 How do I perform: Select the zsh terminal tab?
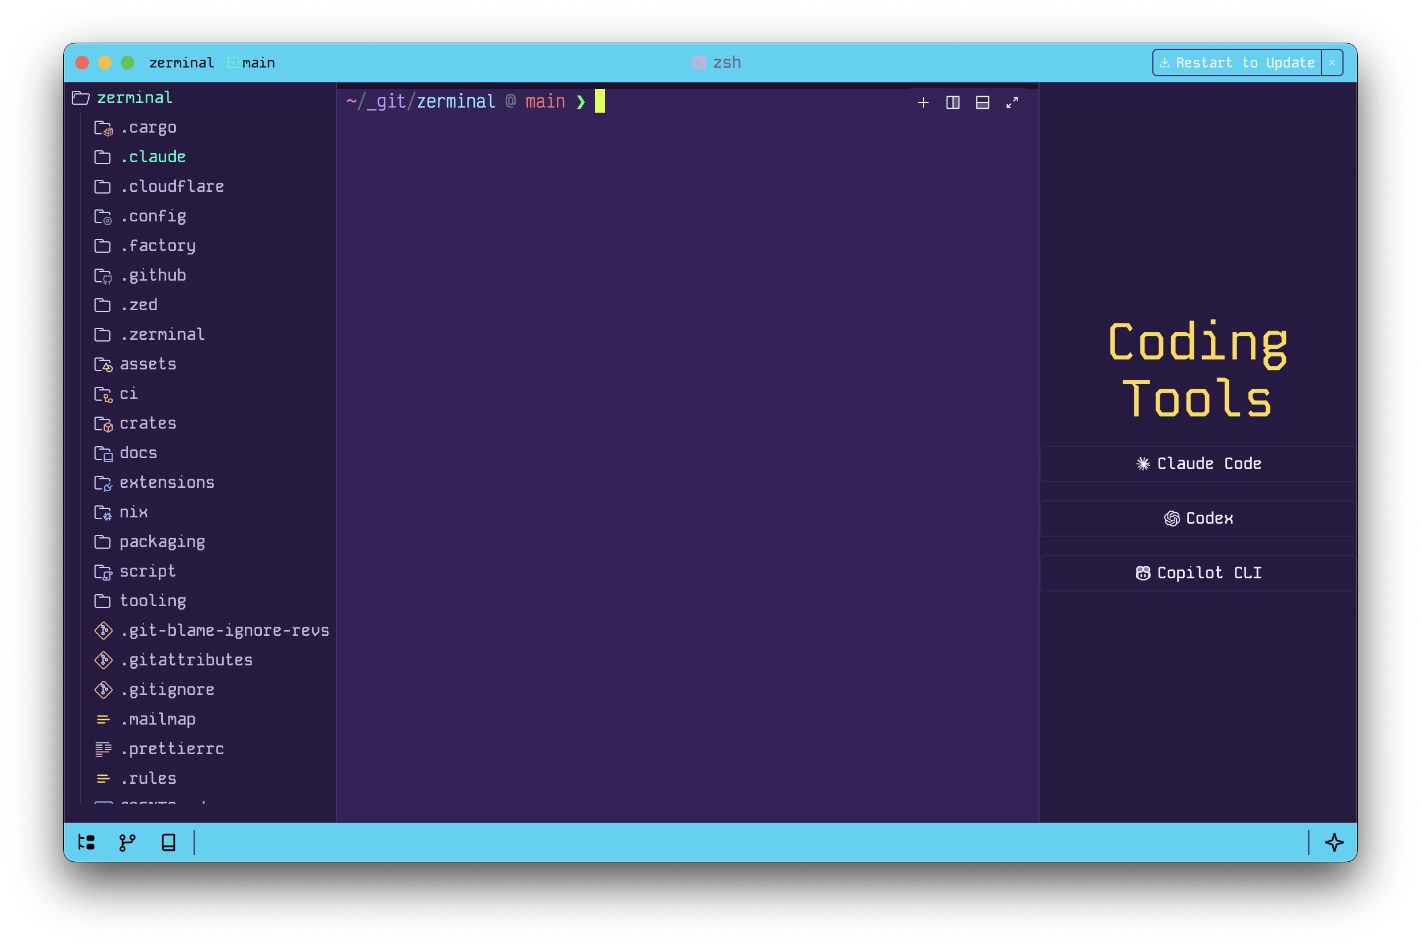pyautogui.click(x=716, y=63)
